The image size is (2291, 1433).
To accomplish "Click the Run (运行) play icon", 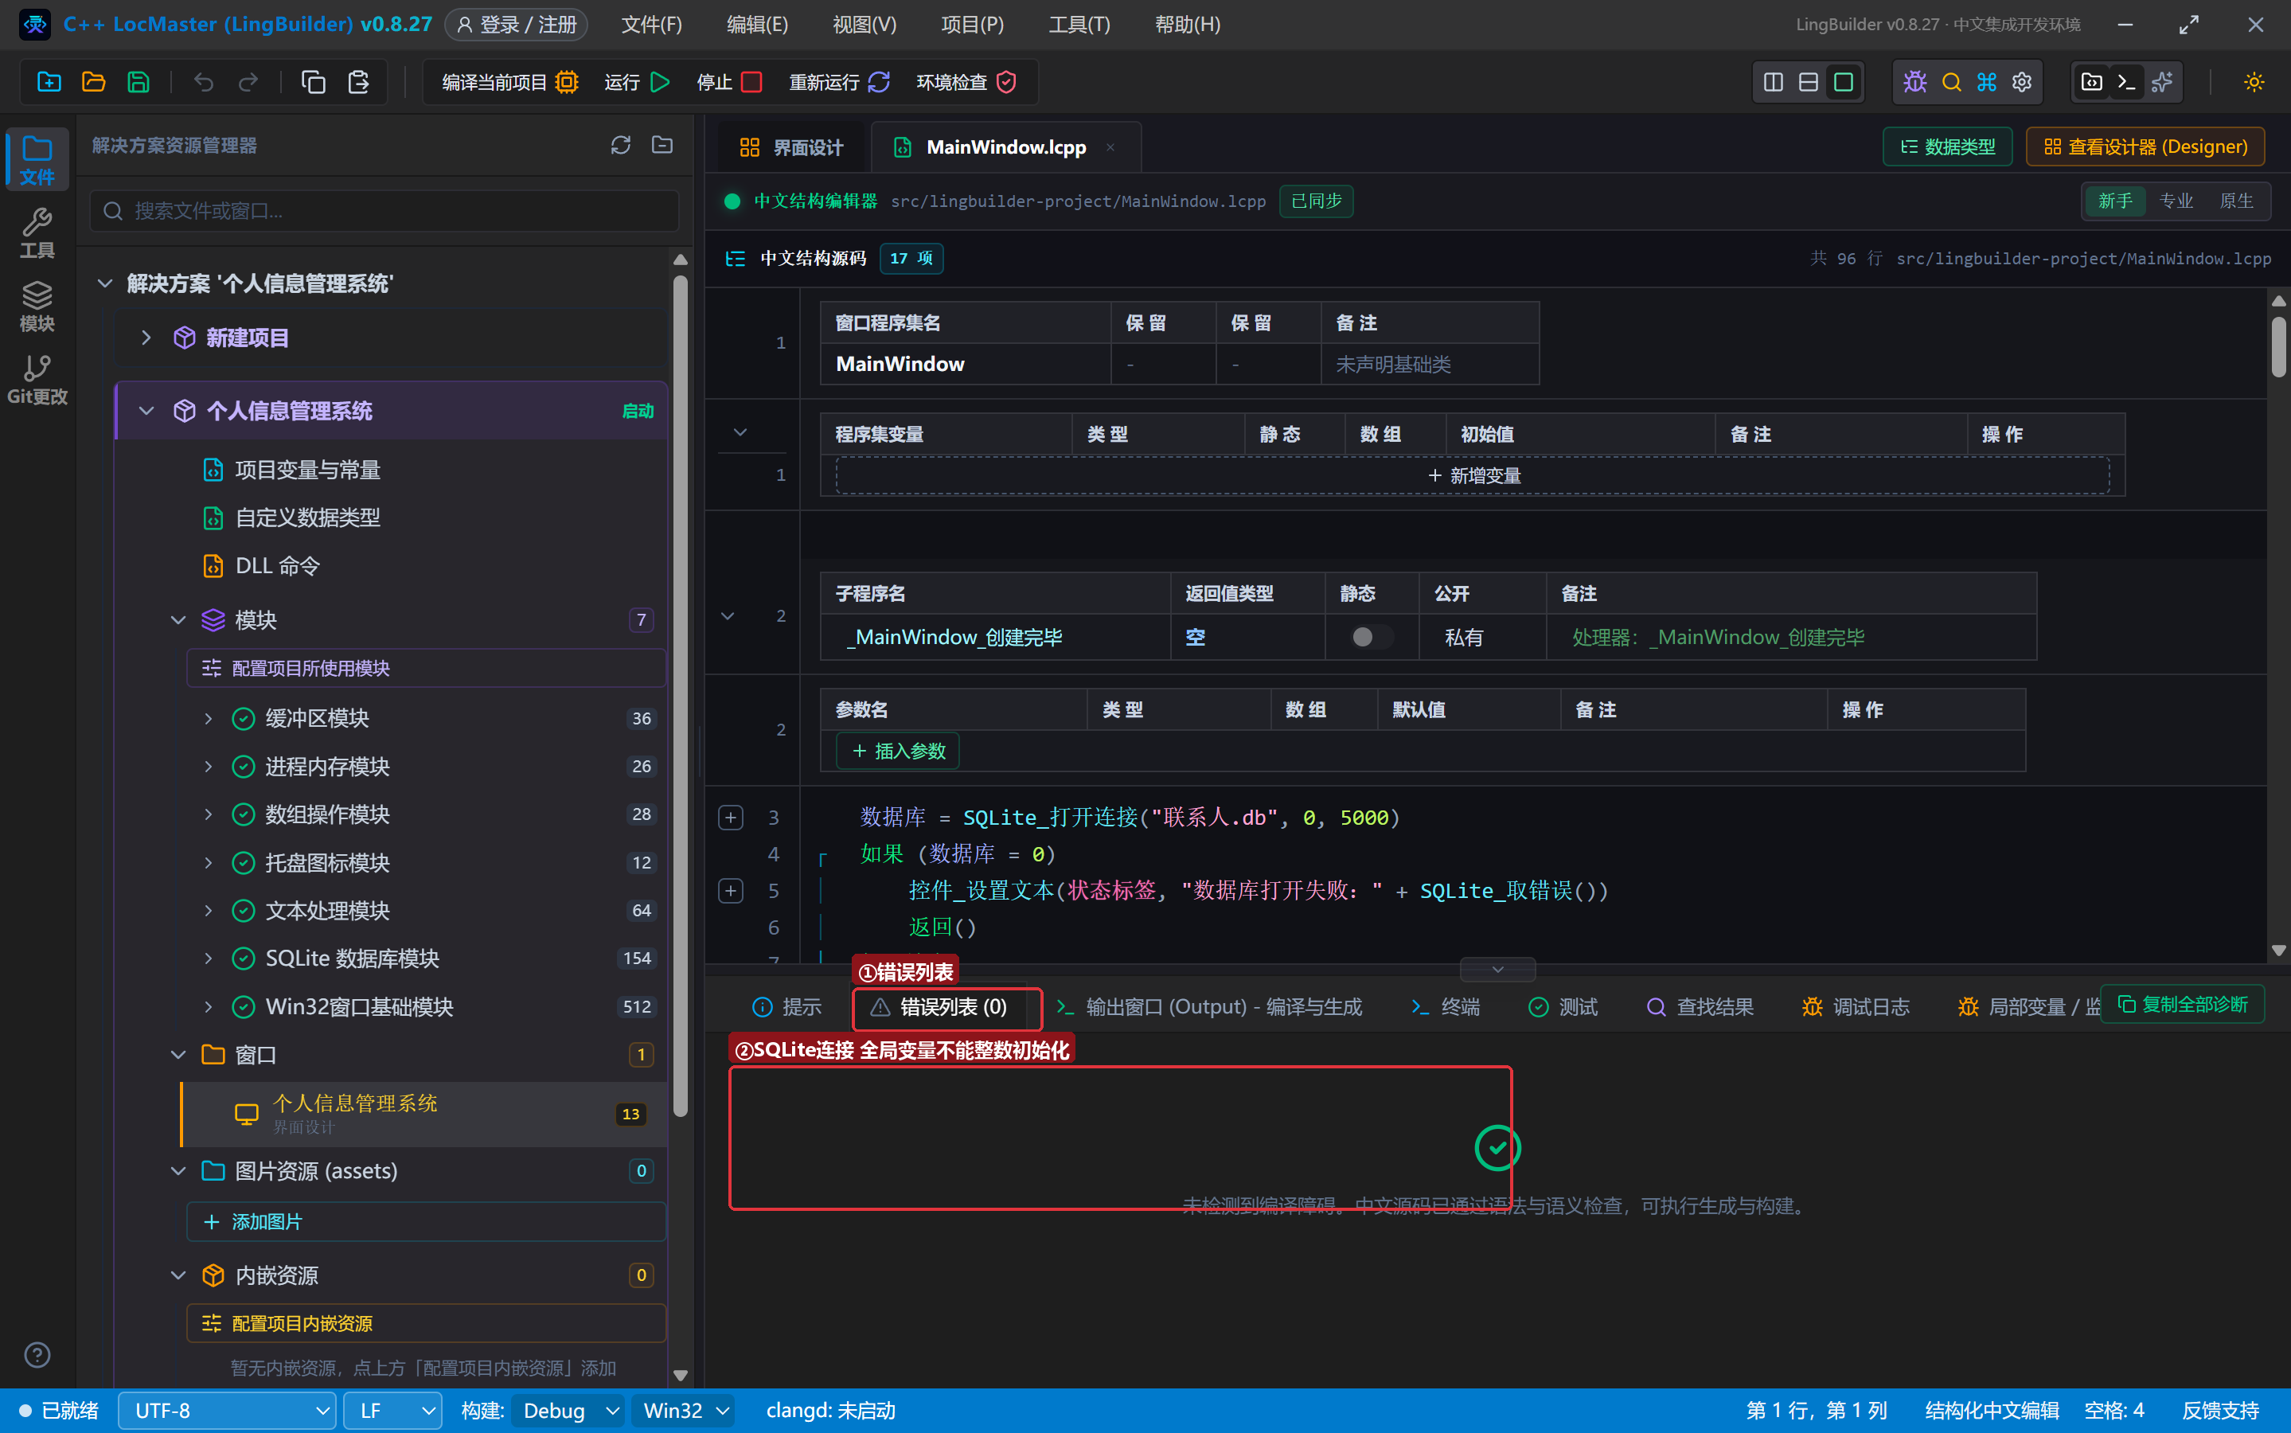I will click(x=661, y=83).
